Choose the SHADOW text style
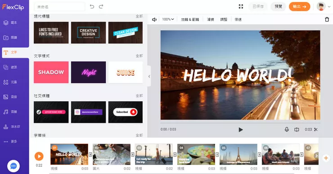The width and height of the screenshot is (333, 174). tap(51, 72)
